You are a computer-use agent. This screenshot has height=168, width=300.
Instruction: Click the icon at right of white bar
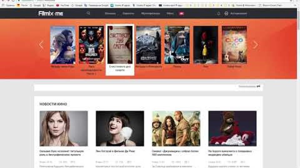pyautogui.click(x=258, y=86)
